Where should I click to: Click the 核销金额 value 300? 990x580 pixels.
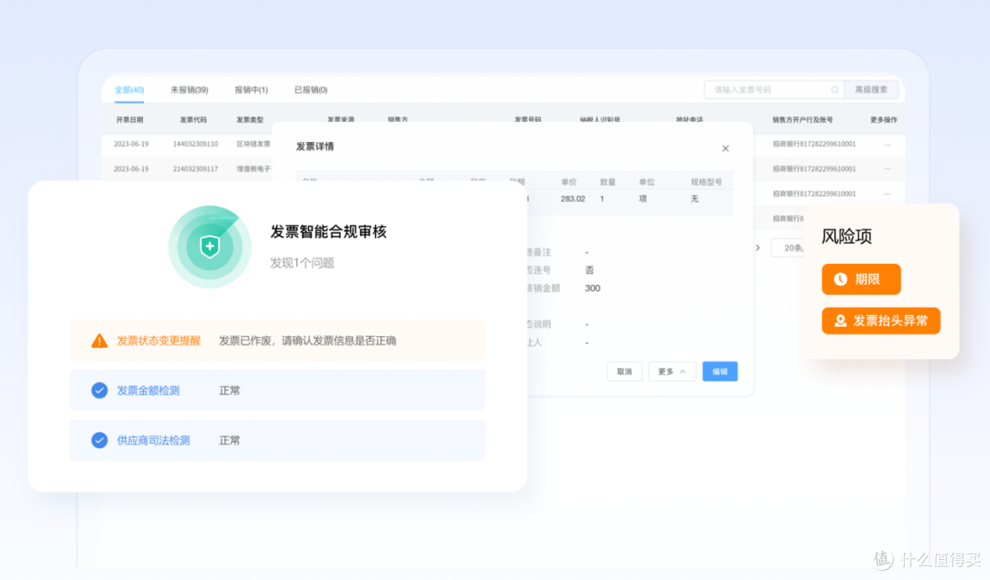pos(592,289)
